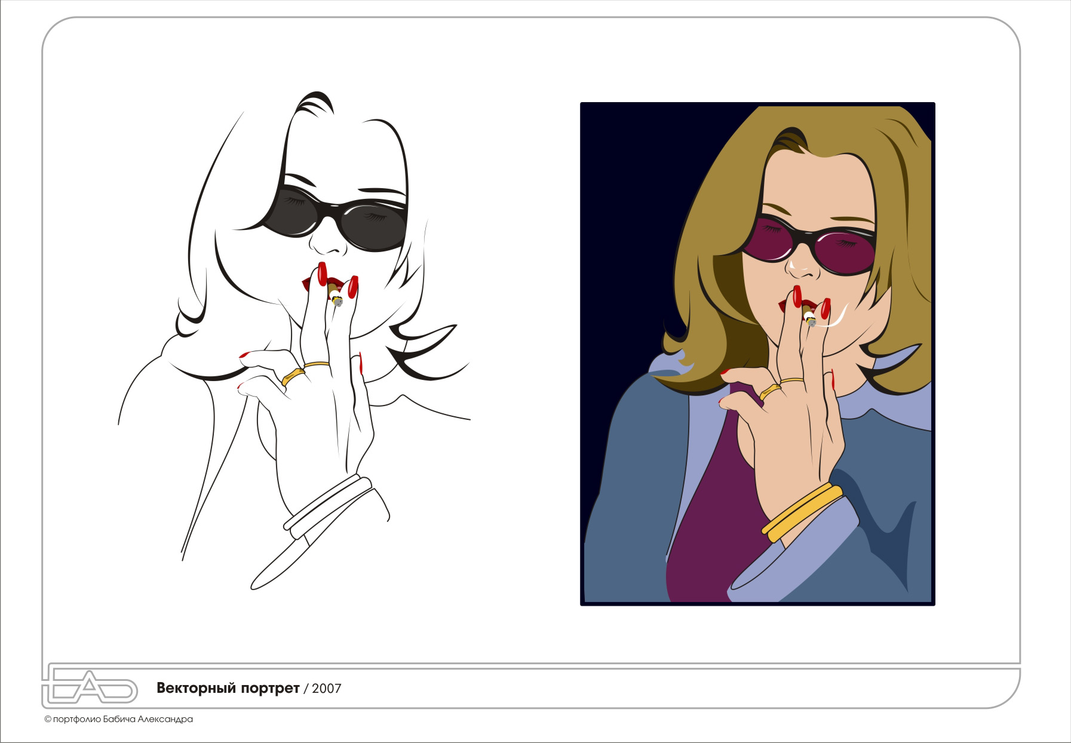
Task: Click the БАБ logo in footer
Action: click(90, 688)
